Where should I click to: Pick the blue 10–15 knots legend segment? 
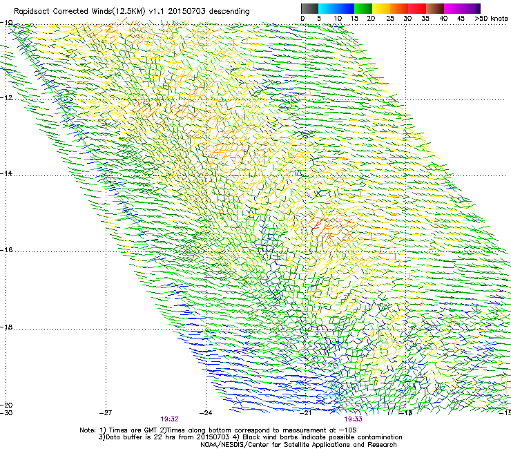(345, 8)
